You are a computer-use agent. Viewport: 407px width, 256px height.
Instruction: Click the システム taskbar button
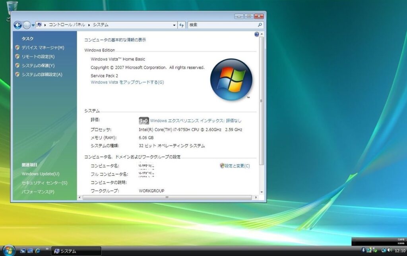[x=76, y=251]
